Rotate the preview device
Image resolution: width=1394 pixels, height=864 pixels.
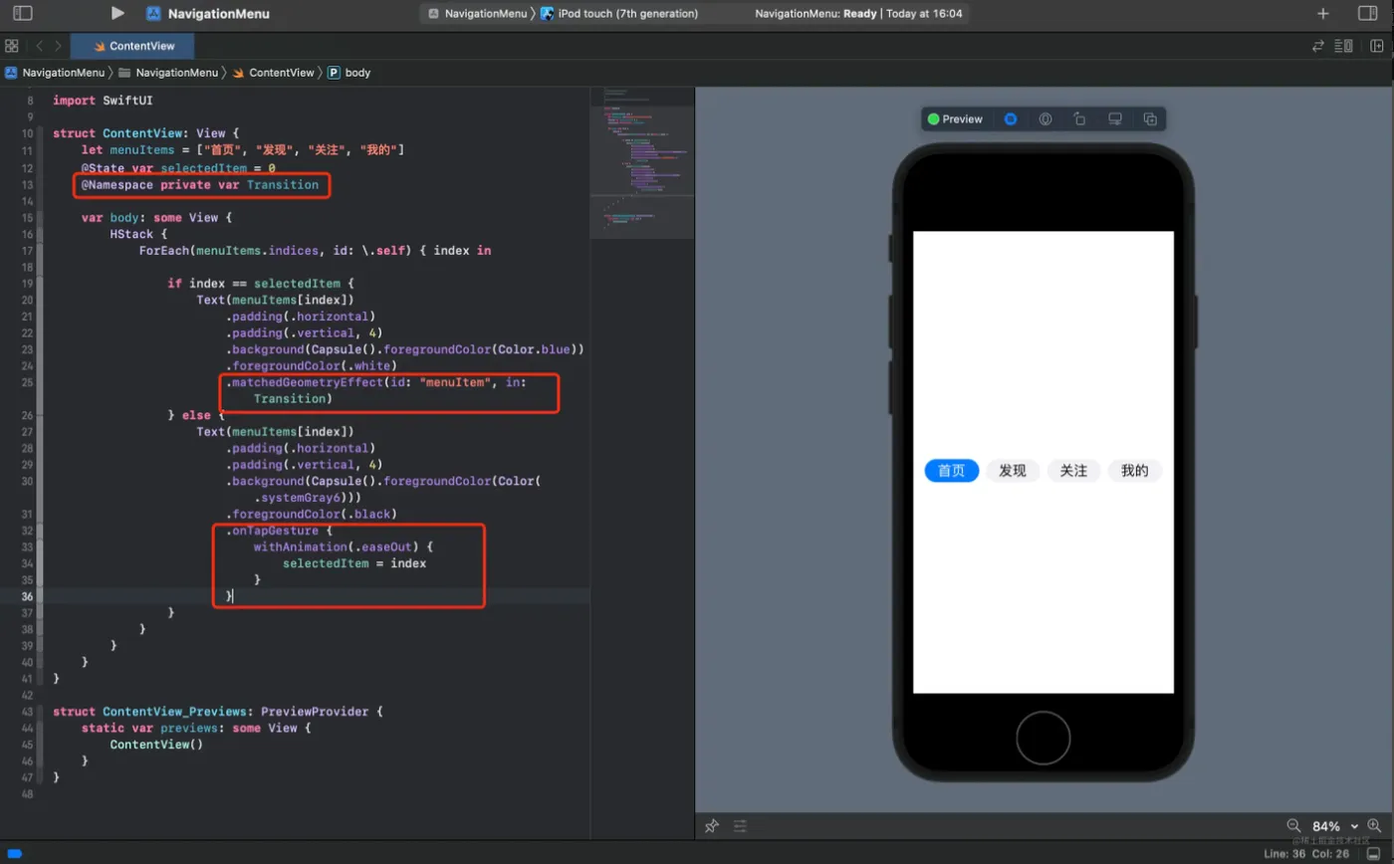[x=1079, y=119]
